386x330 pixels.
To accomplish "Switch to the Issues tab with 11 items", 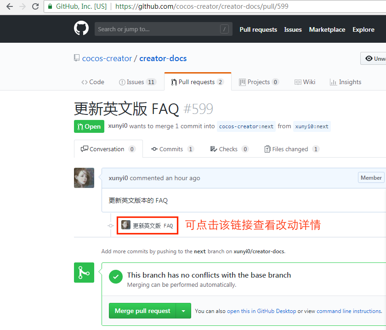I will click(x=137, y=82).
